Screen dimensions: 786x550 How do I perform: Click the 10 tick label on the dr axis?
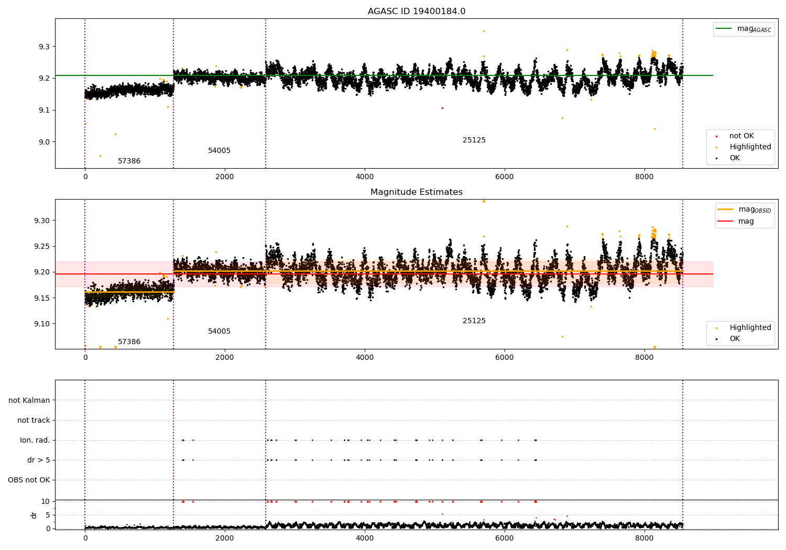tap(46, 502)
